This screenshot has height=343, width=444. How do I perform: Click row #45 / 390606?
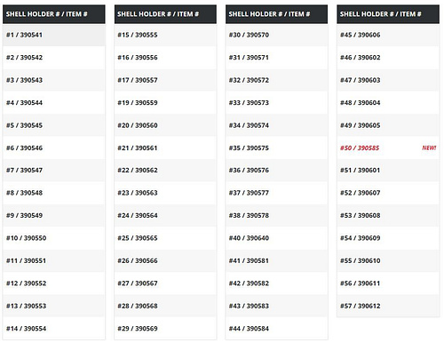[x=388, y=35]
